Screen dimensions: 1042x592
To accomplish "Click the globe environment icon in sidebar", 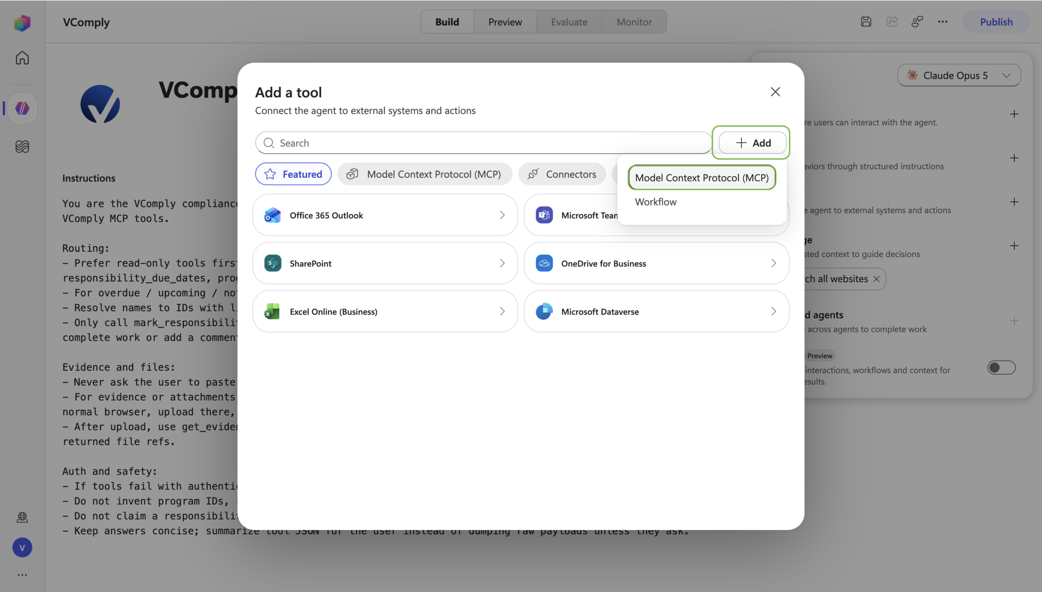I will (22, 517).
